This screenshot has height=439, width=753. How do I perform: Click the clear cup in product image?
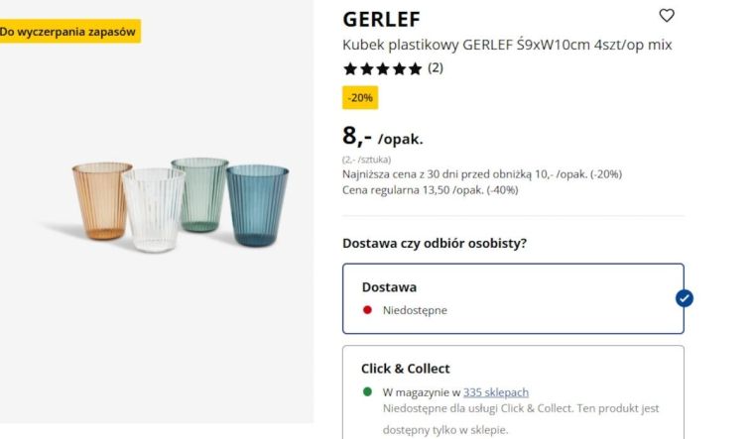point(153,210)
